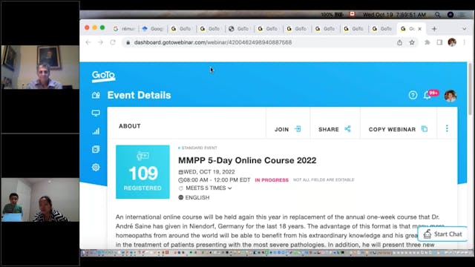Expand the tab search chevron
This screenshot has width=475, height=267.
464,29
